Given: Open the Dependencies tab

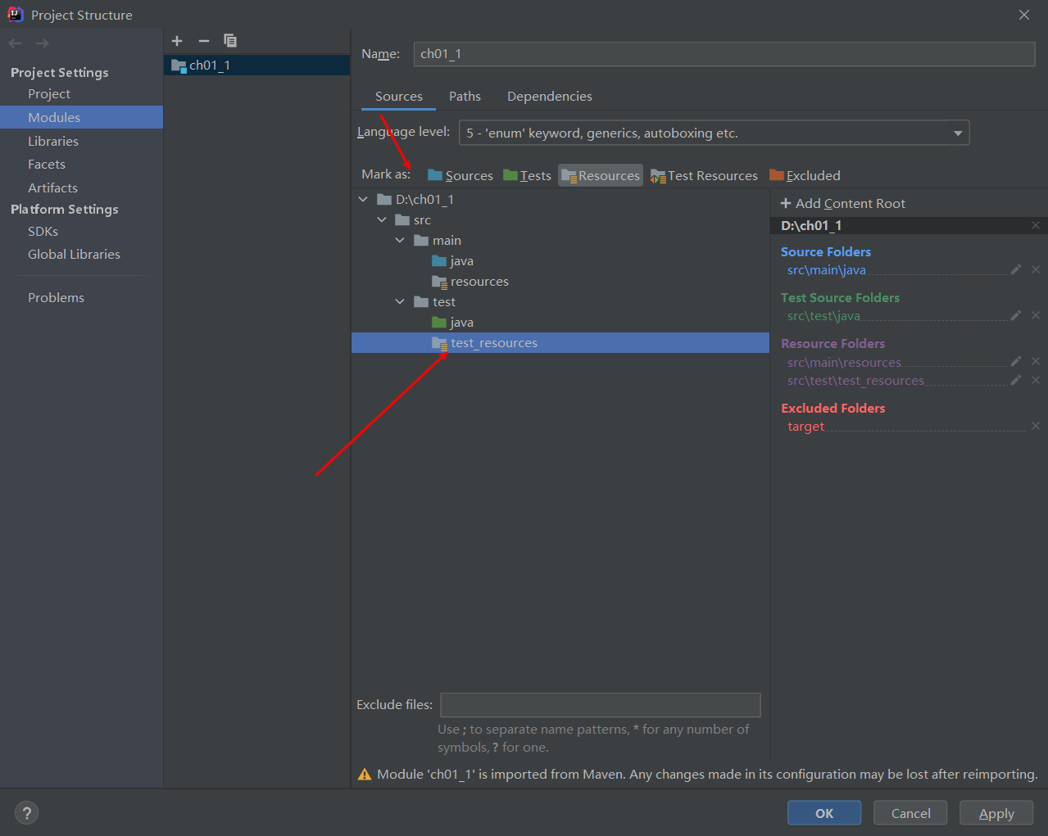Looking at the screenshot, I should [550, 97].
